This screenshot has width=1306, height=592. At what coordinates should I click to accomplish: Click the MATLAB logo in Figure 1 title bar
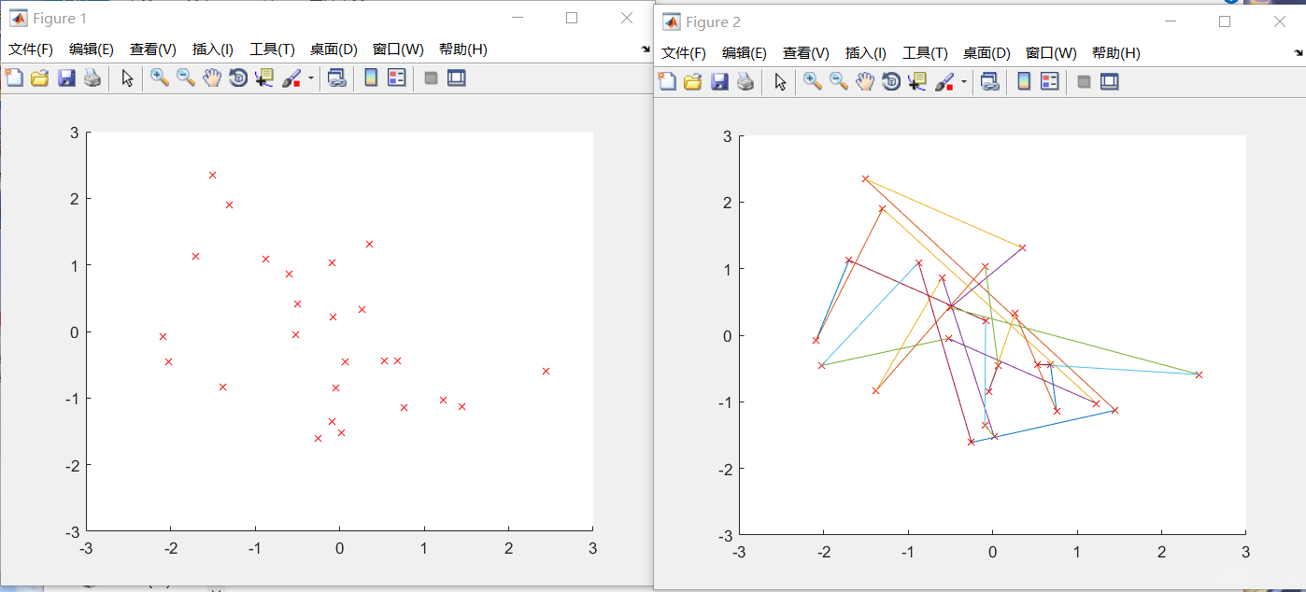tap(18, 18)
